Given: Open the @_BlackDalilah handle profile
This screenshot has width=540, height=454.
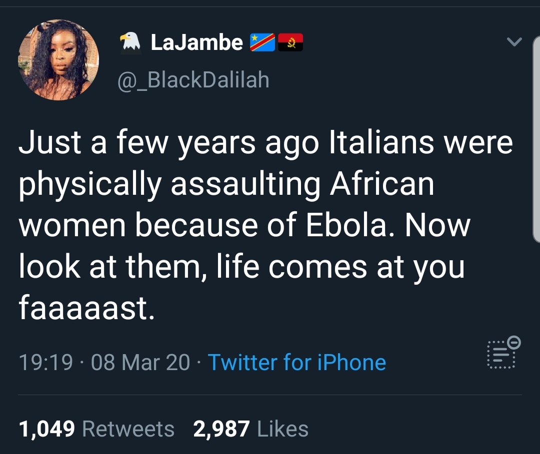Looking at the screenshot, I should click(x=193, y=80).
